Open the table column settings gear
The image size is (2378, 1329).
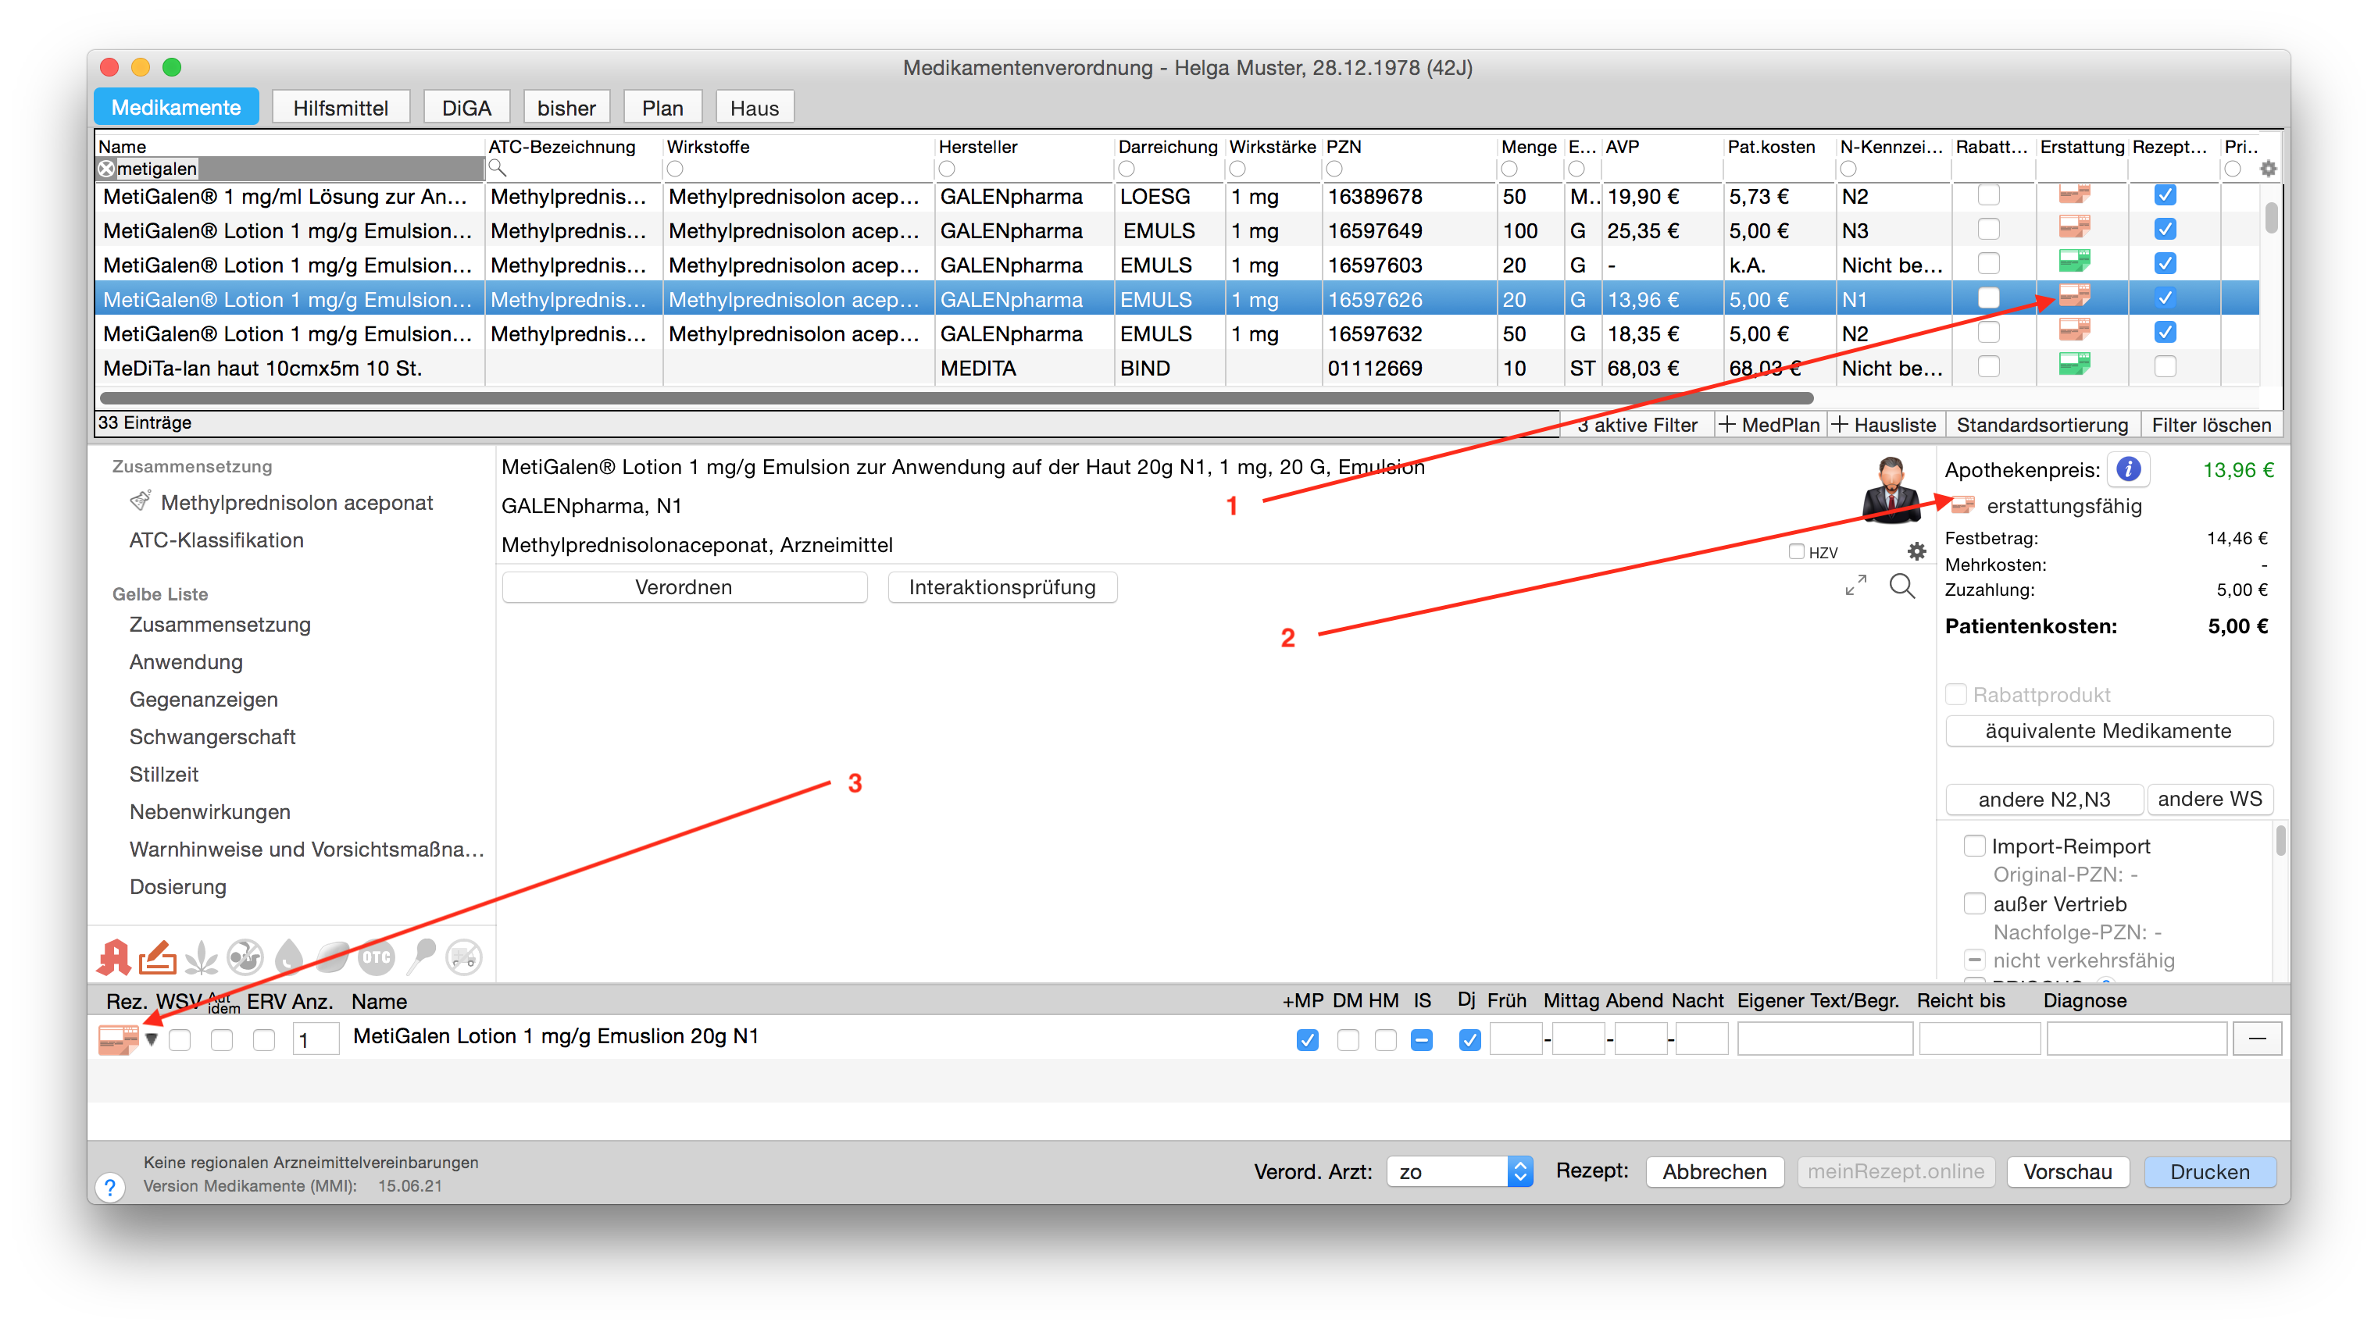pyautogui.click(x=2268, y=169)
